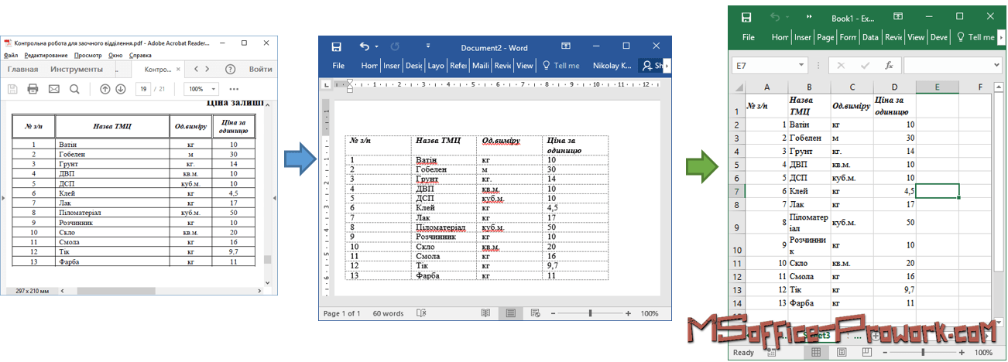Click the Excel zoom slider handle
The width and height of the screenshot is (1008, 362).
(x=924, y=352)
